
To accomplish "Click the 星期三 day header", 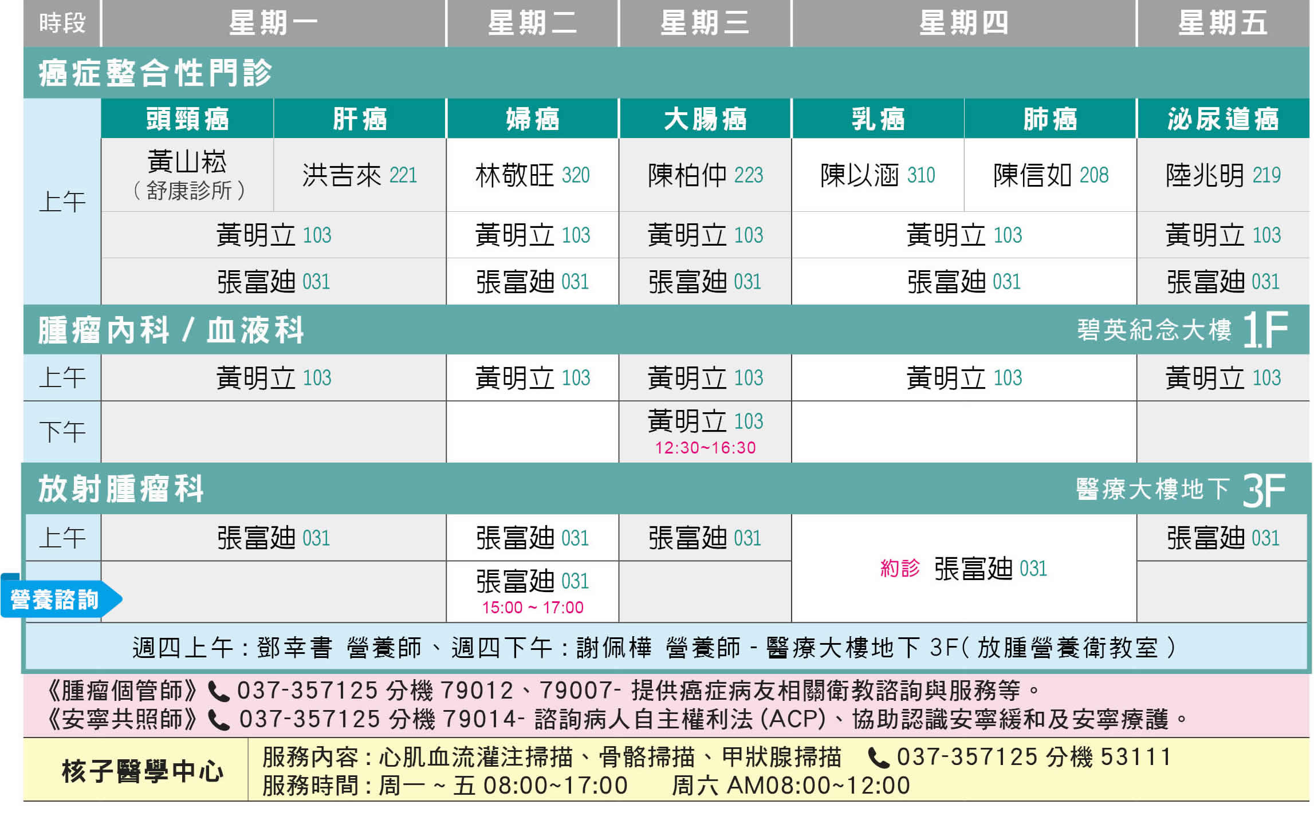I will 705,23.
